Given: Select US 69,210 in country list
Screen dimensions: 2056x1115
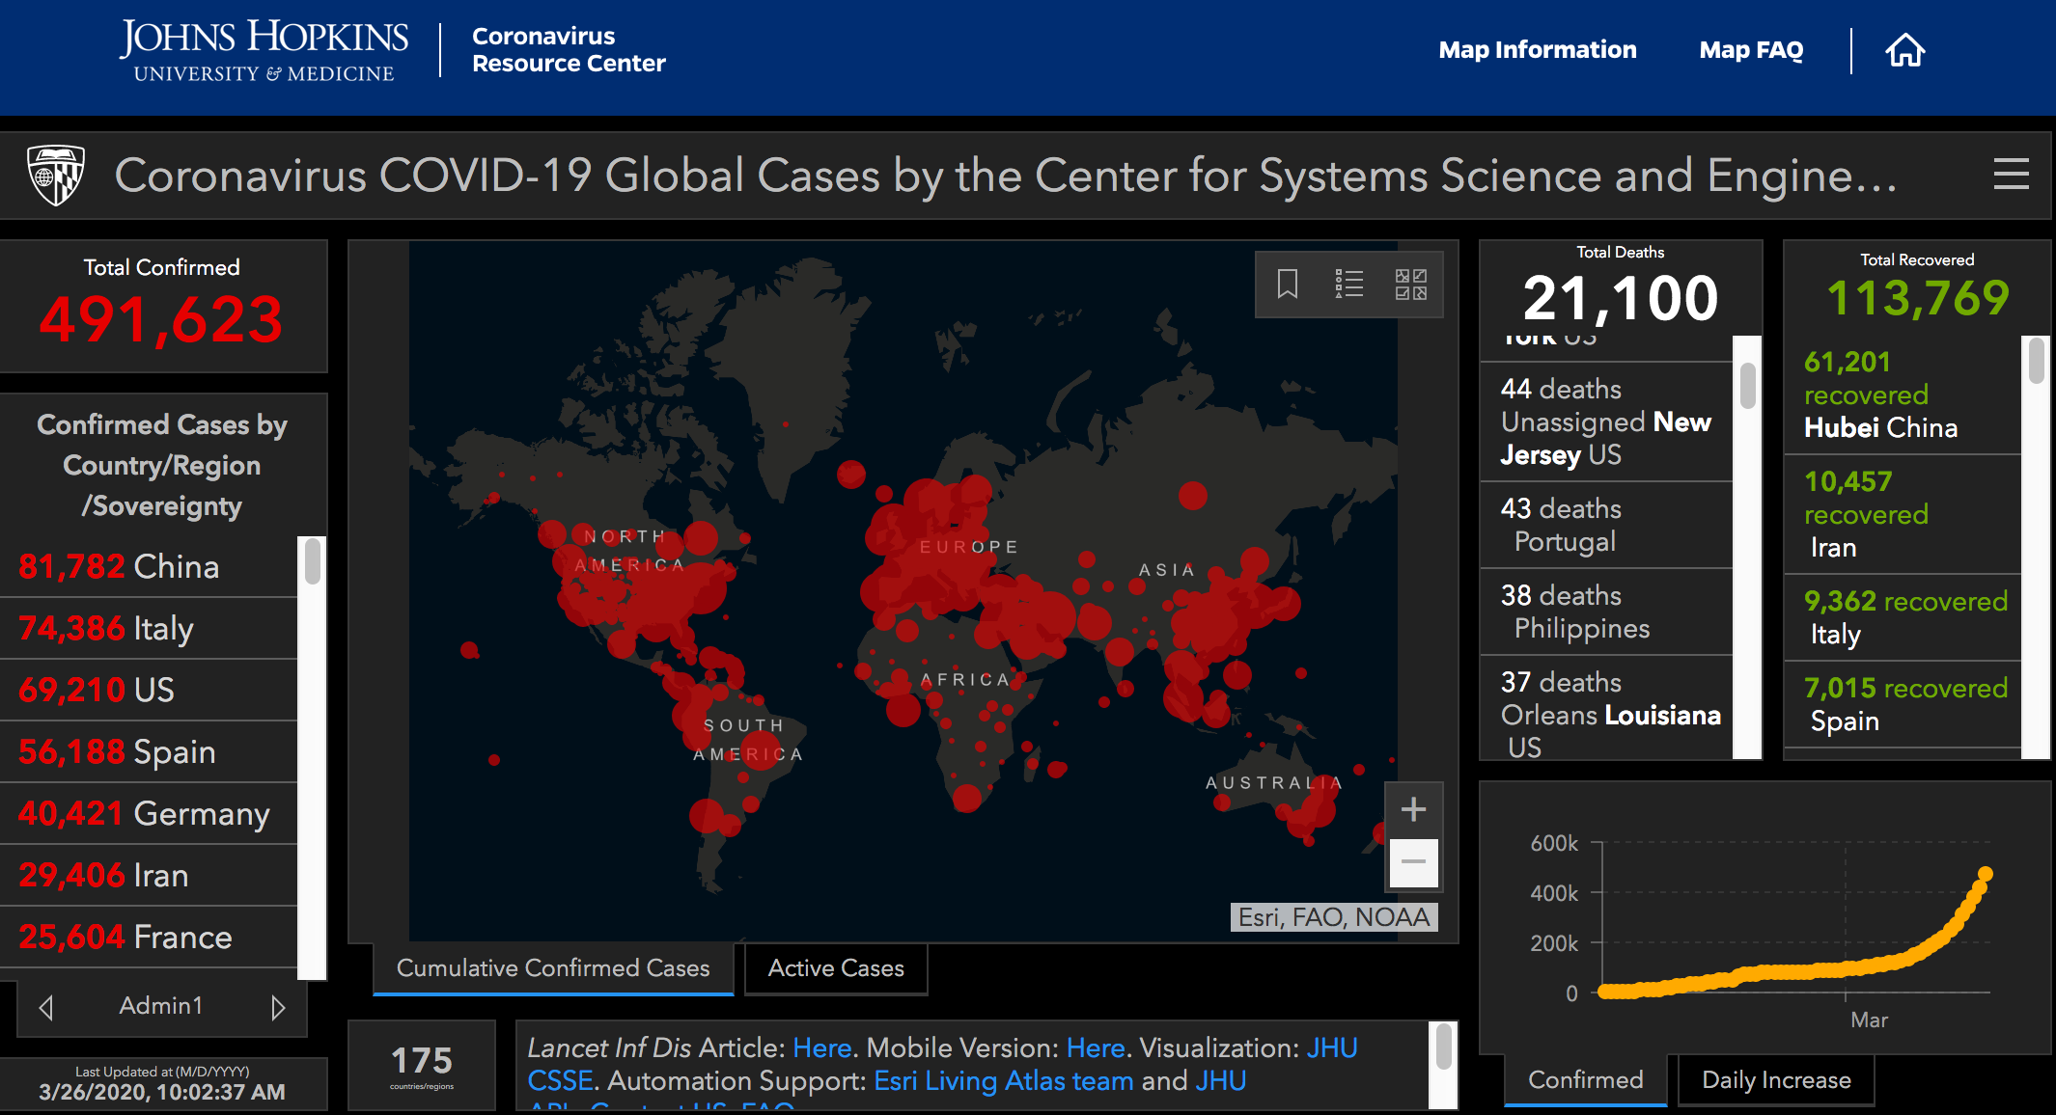Looking at the screenshot, I should click(x=149, y=691).
